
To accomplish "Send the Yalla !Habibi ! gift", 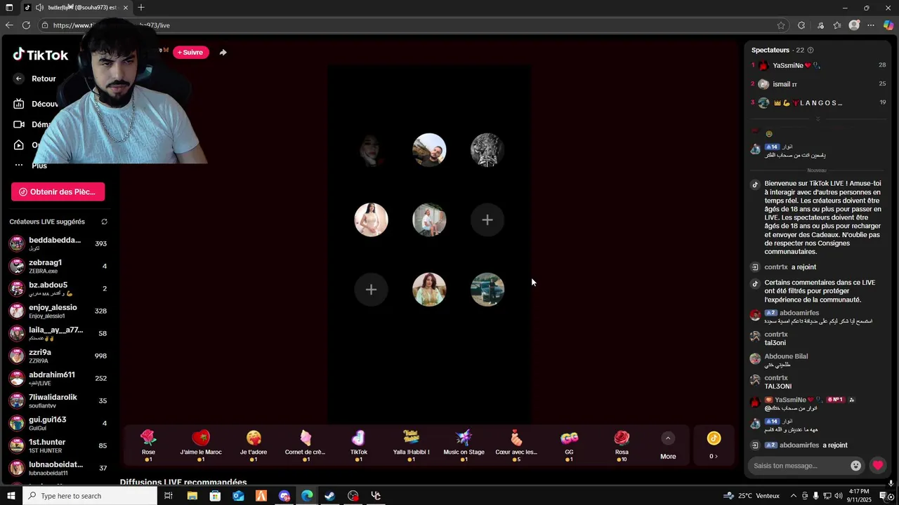I will tap(411, 445).
